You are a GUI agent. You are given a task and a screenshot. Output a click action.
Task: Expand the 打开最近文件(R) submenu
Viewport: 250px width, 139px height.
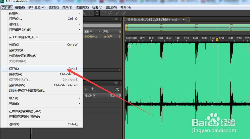click(x=79, y=29)
